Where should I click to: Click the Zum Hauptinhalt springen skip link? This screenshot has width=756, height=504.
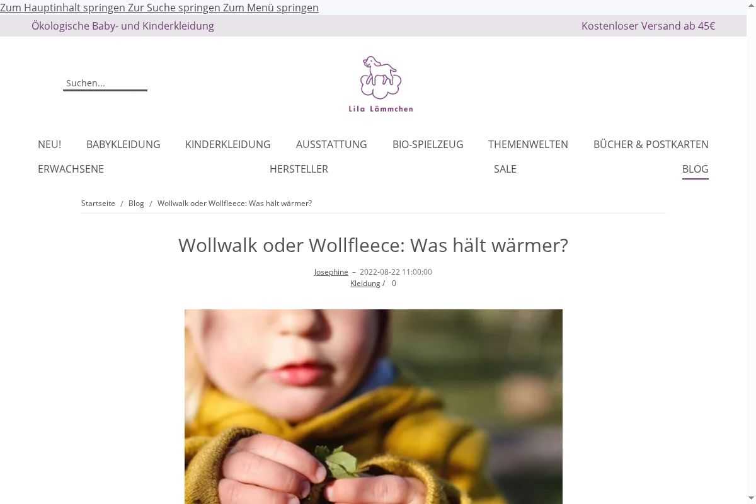[63, 8]
